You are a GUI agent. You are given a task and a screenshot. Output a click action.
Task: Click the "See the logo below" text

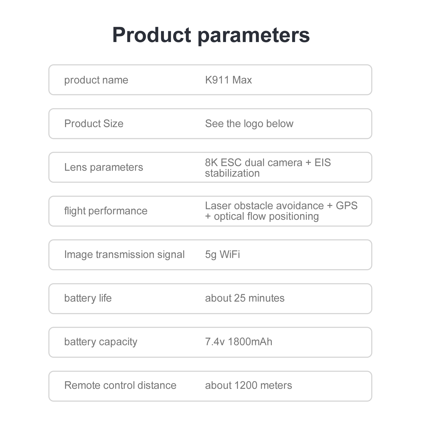(x=249, y=123)
